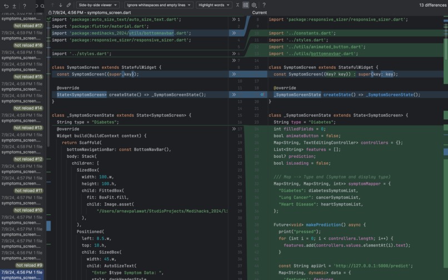Image resolution: width=448 pixels, height=280 pixels.
Task: Click the Create Patch plus-minus icon
Action: (x=14, y=6)
